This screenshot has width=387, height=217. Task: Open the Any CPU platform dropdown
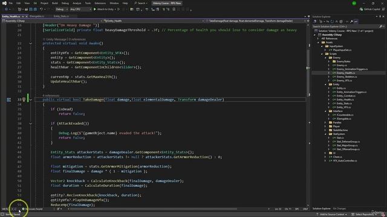[80, 10]
